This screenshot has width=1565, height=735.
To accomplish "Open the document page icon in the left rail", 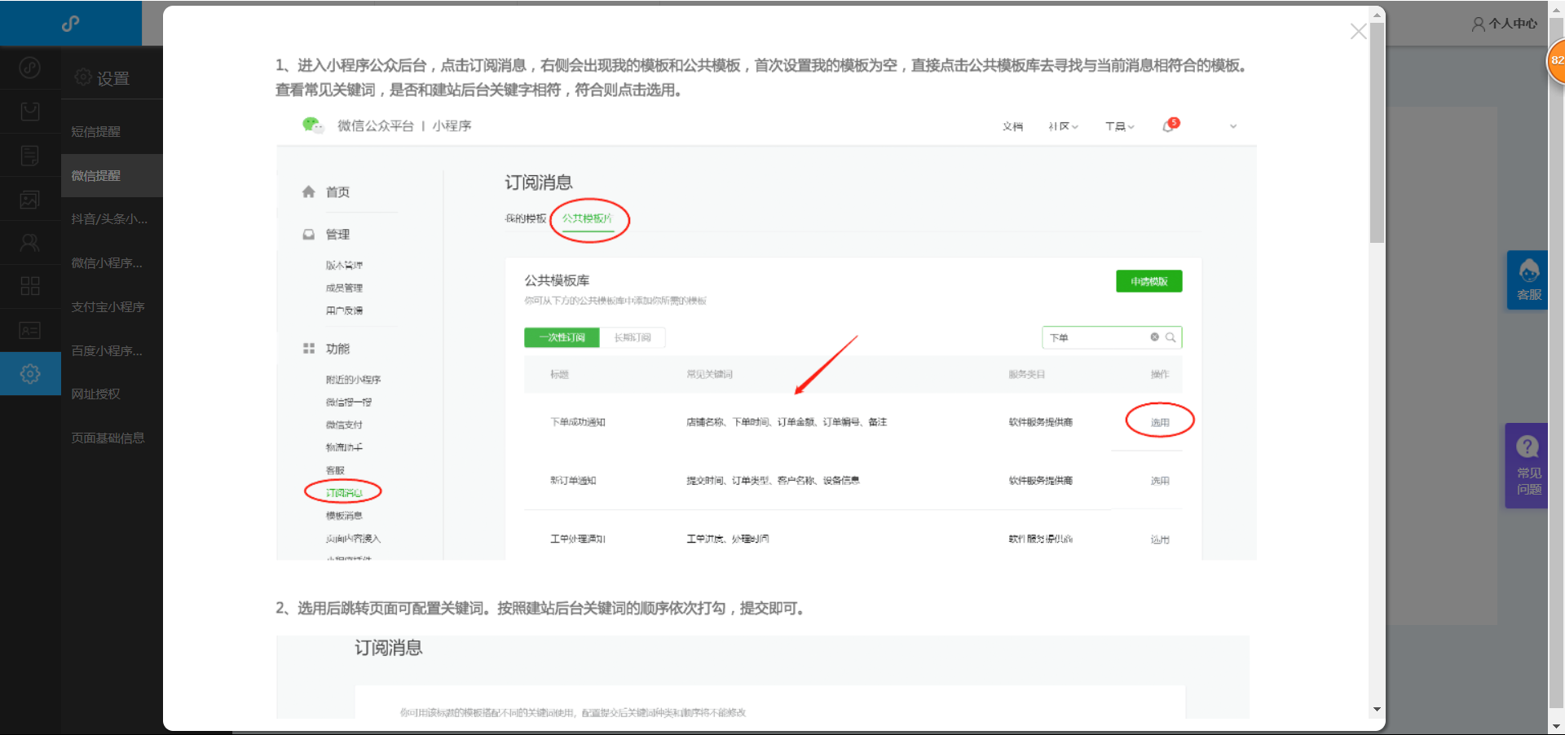I will click(x=30, y=156).
